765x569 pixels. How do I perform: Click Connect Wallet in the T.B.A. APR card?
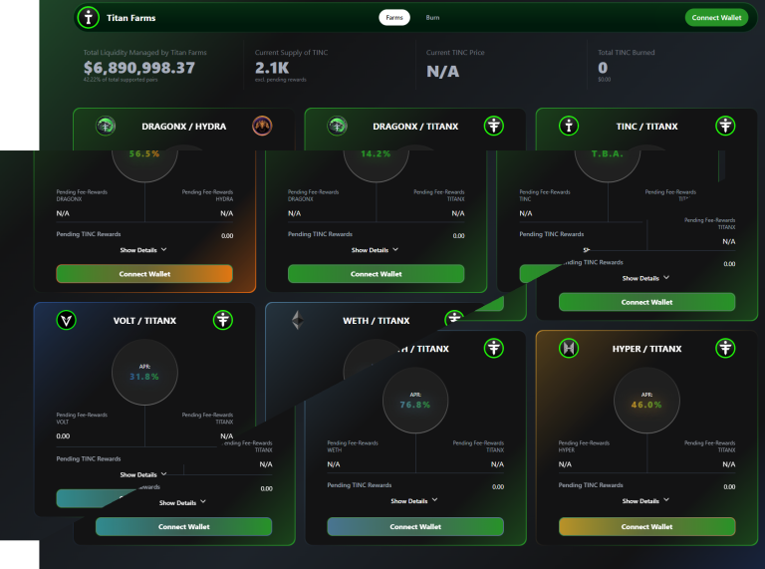[x=646, y=302]
